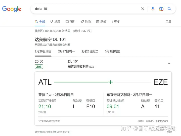The width and height of the screenshot is (181, 136).
Task: Open the FlightAware source link
Action: click(161, 121)
